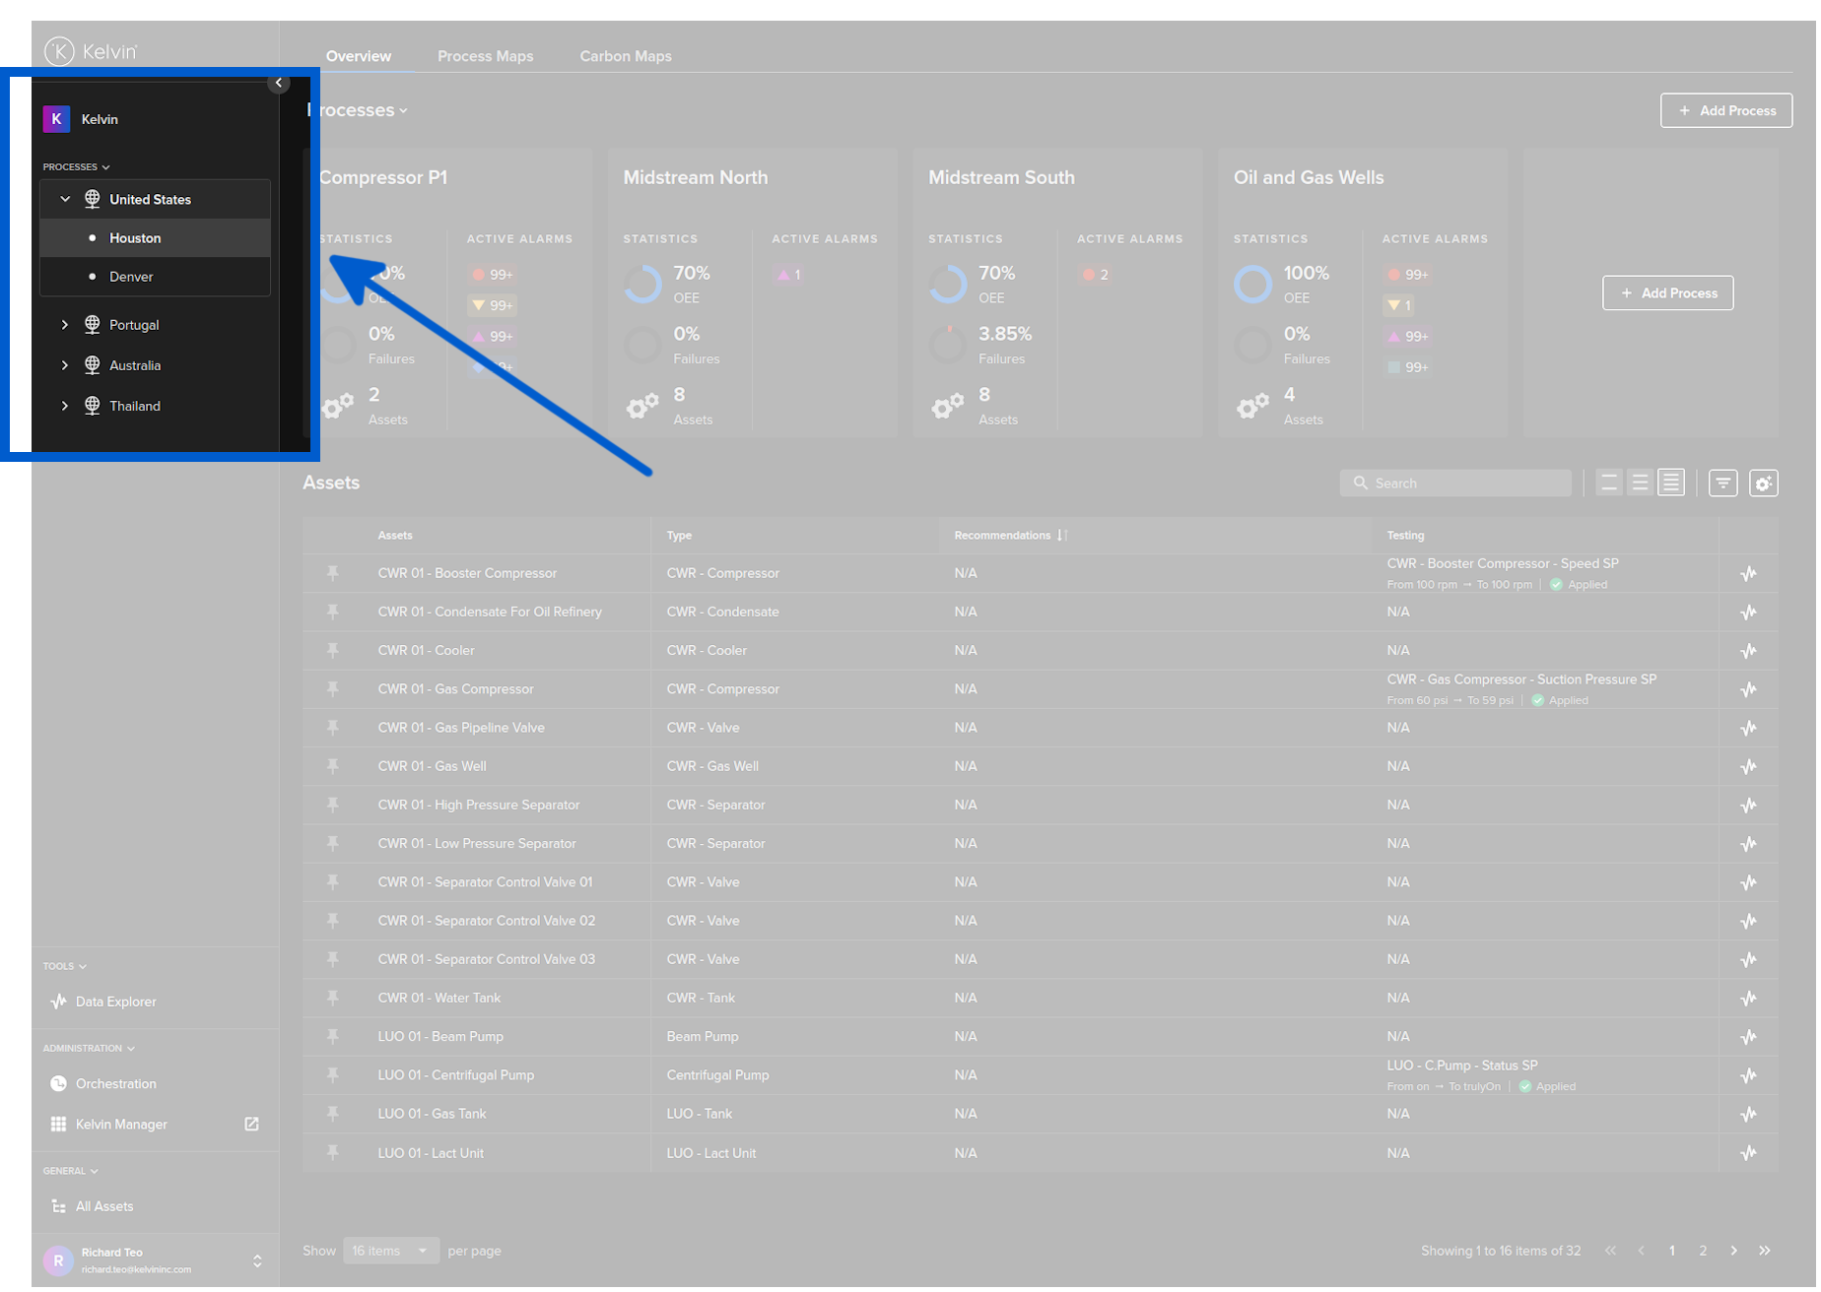Open the Carbon Maps tab
Viewport: 1821px width, 1292px height.
click(x=625, y=56)
